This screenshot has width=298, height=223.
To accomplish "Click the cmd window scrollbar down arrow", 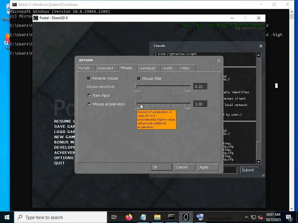I will click(x=292, y=209).
